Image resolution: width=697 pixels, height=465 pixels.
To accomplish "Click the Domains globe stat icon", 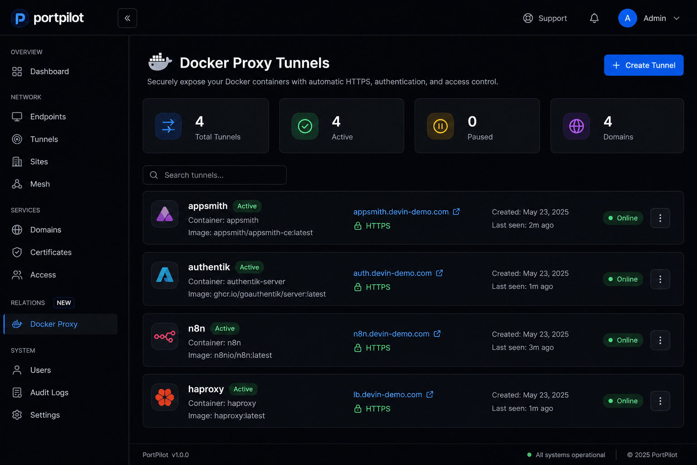I will pyautogui.click(x=576, y=126).
